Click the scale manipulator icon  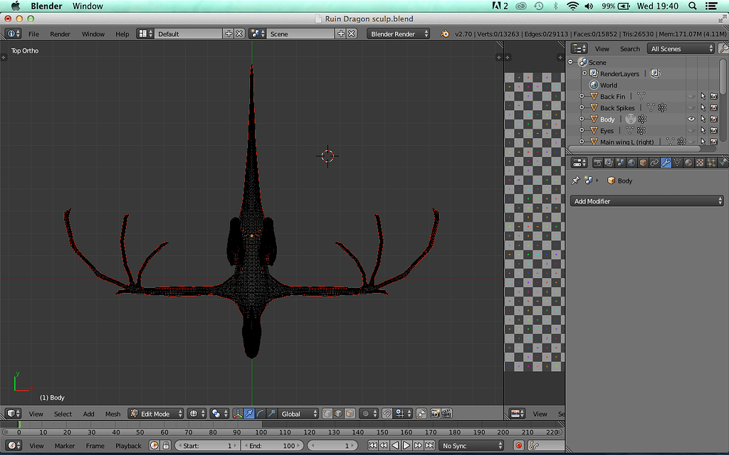[272, 414]
